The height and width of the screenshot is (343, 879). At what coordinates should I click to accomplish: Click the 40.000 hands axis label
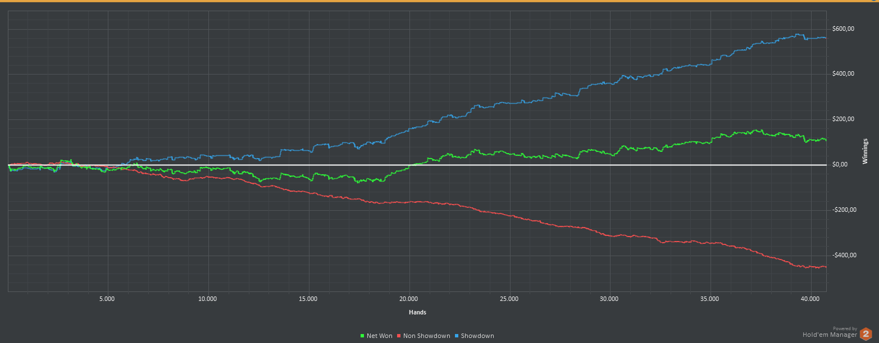[810, 299]
